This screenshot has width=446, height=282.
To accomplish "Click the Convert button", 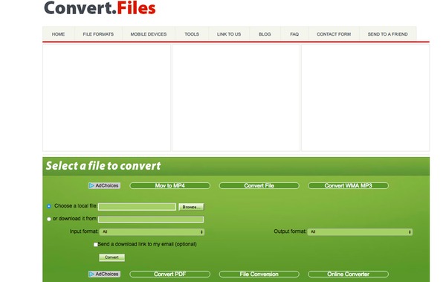I will point(111,257).
